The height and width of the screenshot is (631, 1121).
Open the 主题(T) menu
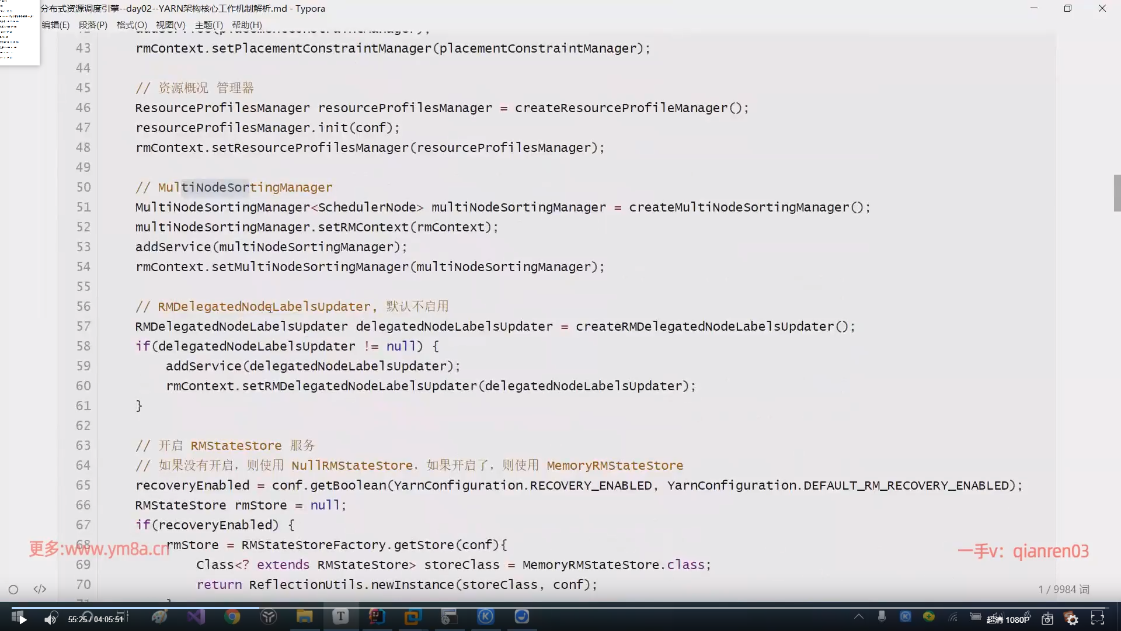208,25
